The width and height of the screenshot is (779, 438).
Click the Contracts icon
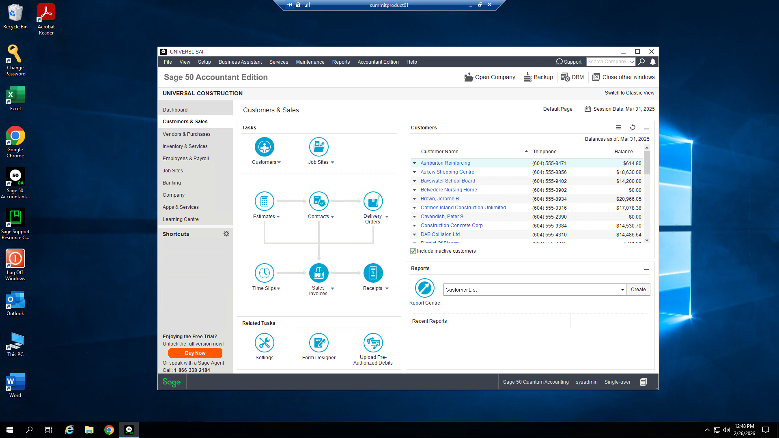(x=319, y=201)
